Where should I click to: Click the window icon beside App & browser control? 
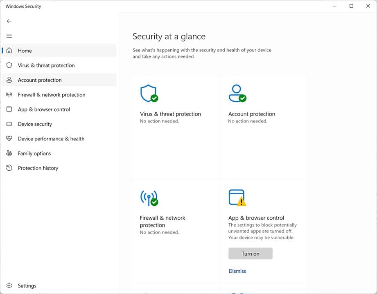tap(9, 109)
